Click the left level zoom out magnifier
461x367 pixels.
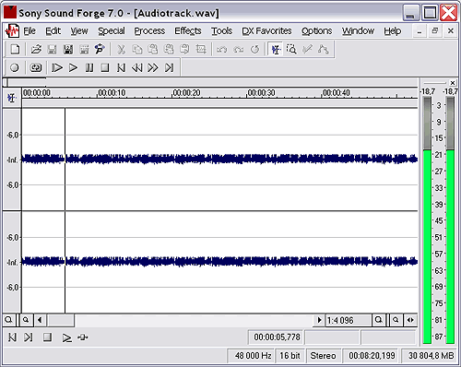click(9, 320)
